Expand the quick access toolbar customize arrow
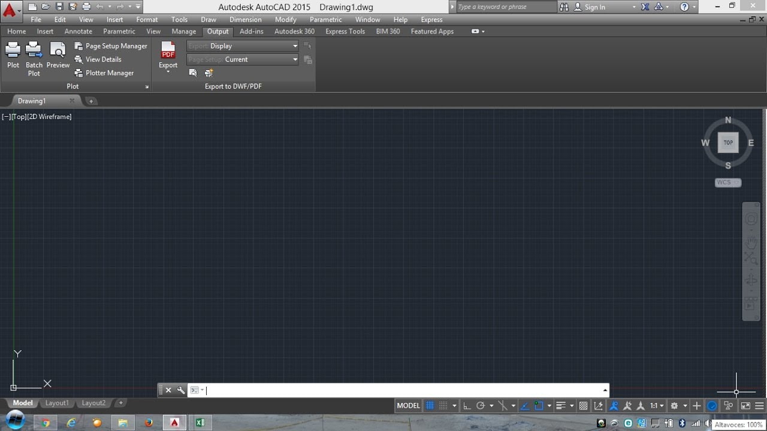Image resolution: width=767 pixels, height=431 pixels. coord(138,7)
